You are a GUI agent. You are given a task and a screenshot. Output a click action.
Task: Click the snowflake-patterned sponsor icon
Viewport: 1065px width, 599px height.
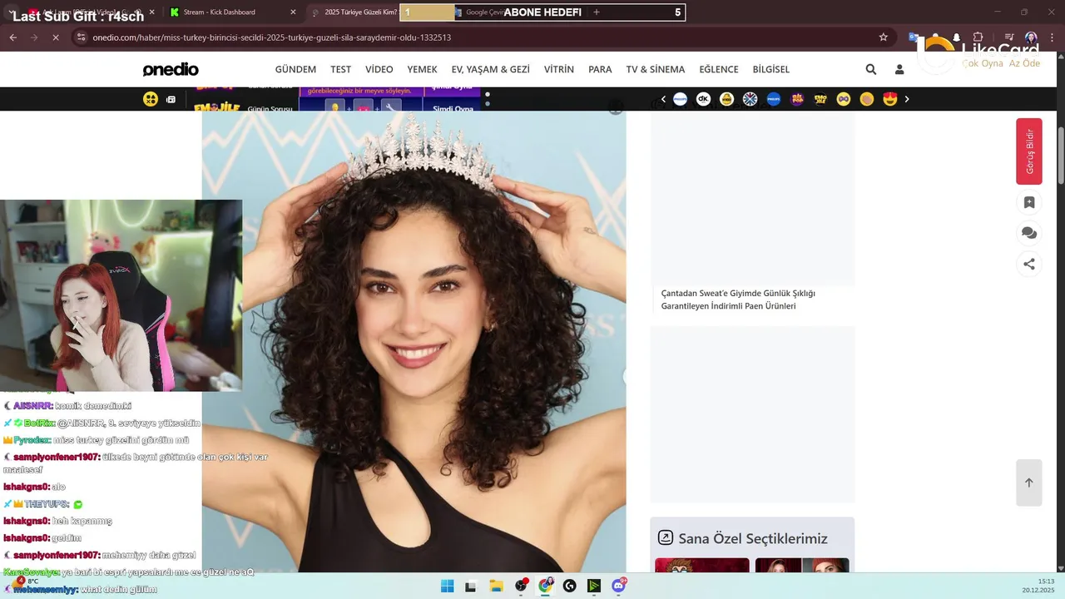click(750, 99)
